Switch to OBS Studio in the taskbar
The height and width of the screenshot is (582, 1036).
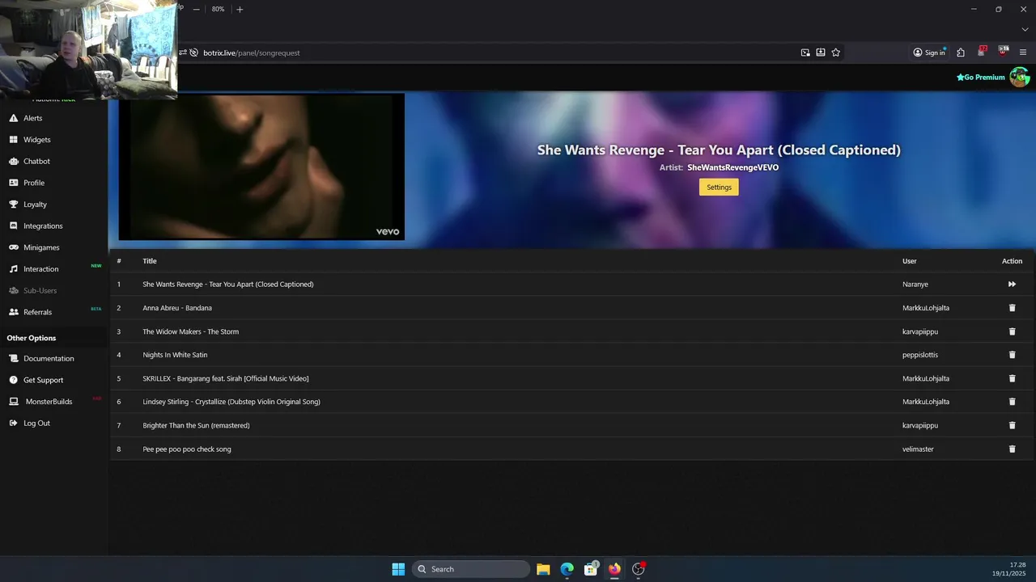coord(639,569)
